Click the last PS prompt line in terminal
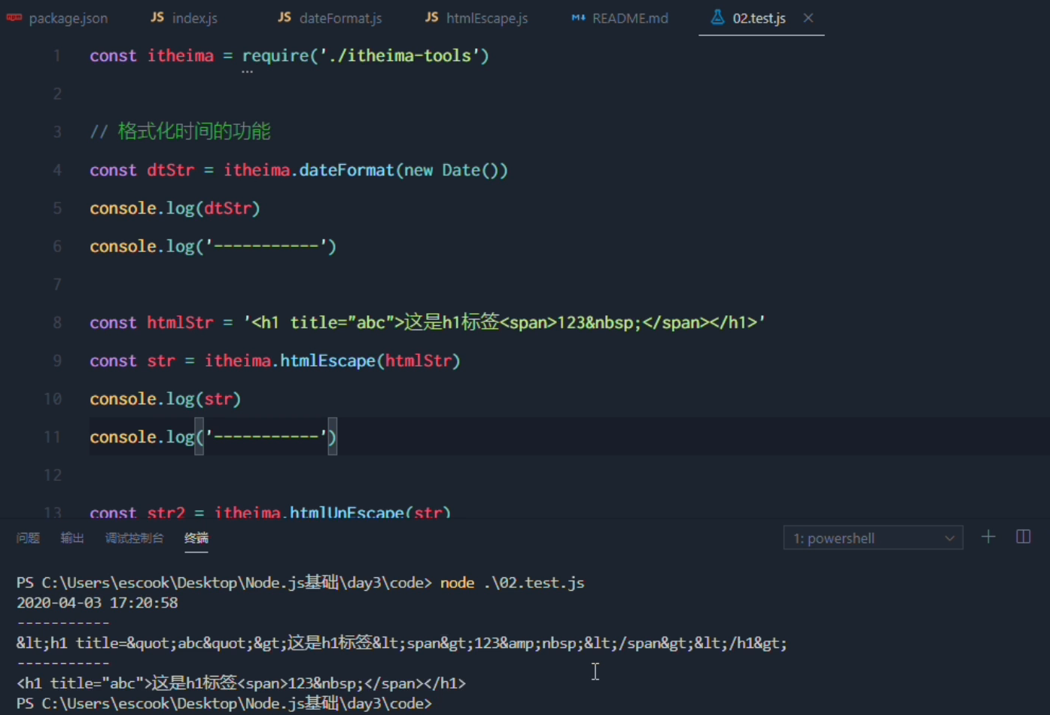 point(224,704)
